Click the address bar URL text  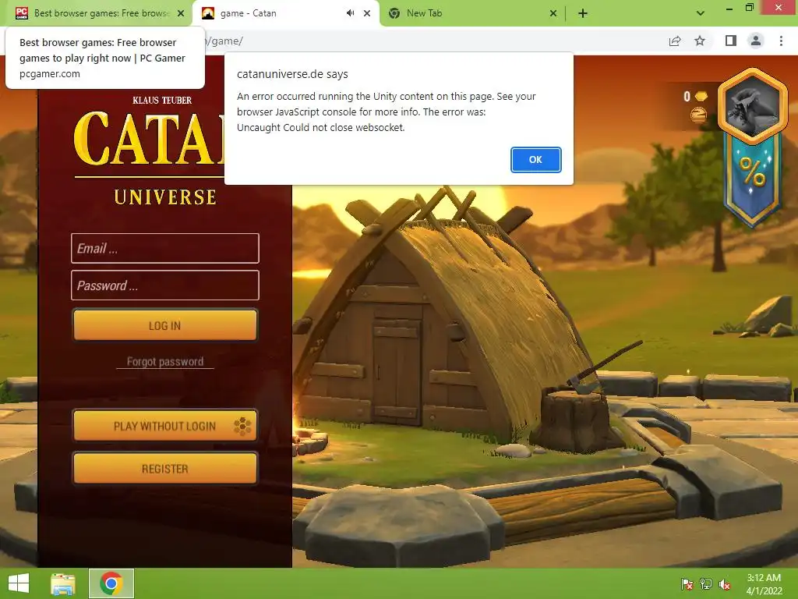224,41
